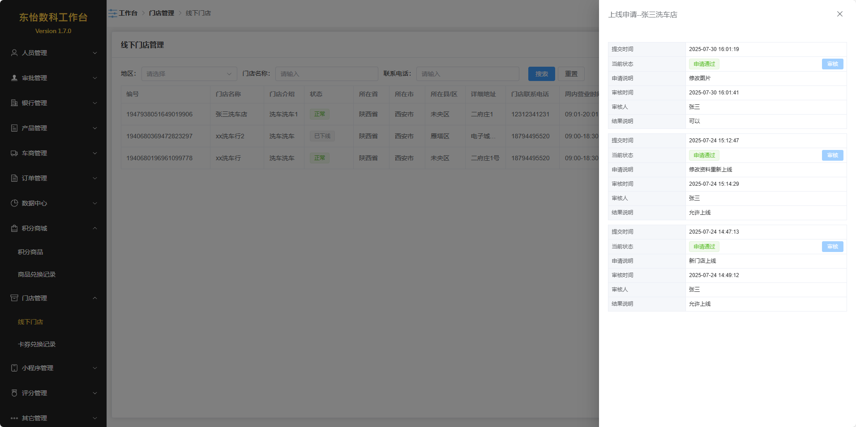Click the 人员管理 person icon in sidebar

[14, 53]
